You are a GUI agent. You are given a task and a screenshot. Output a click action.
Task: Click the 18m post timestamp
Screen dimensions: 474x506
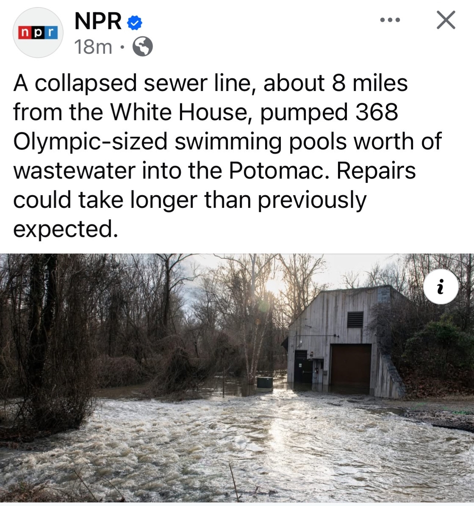(x=93, y=47)
